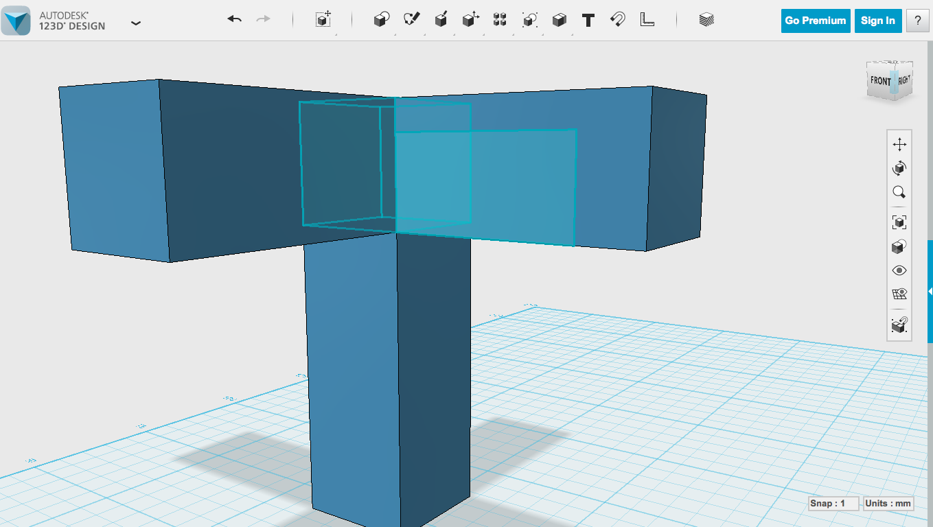Toggle grid visibility icon
Image resolution: width=933 pixels, height=527 pixels.
point(899,294)
